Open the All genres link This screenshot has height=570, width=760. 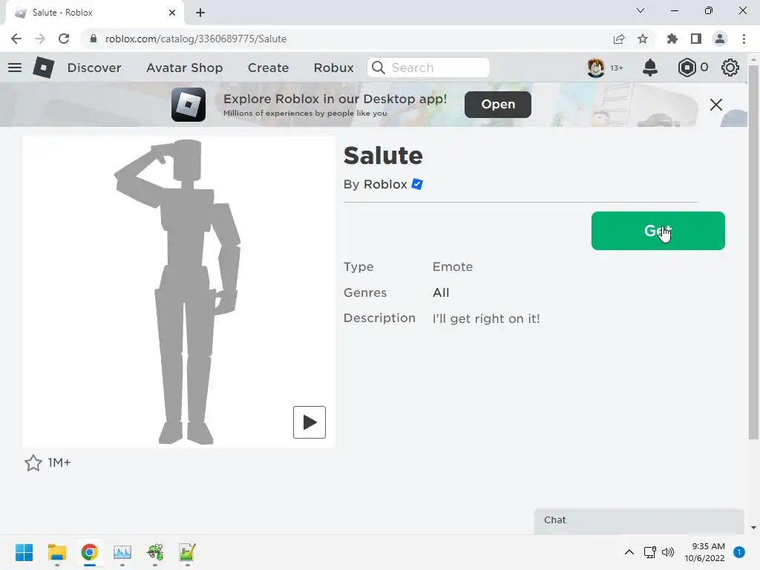click(x=441, y=292)
